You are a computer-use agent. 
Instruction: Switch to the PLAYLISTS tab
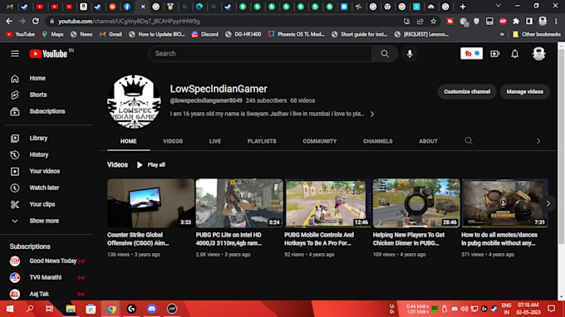[x=262, y=141]
